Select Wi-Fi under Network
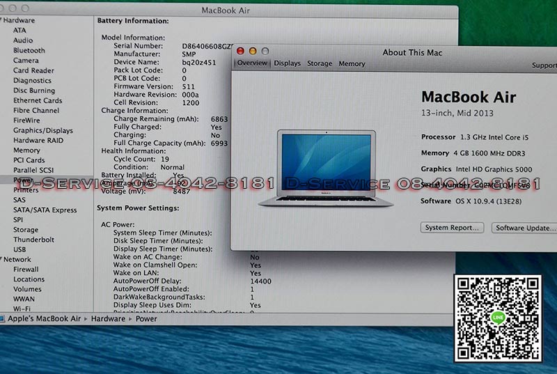The width and height of the screenshot is (557, 374). point(22,309)
